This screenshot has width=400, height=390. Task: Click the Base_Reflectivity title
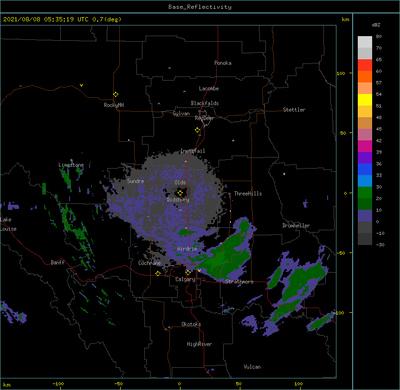[x=200, y=7]
